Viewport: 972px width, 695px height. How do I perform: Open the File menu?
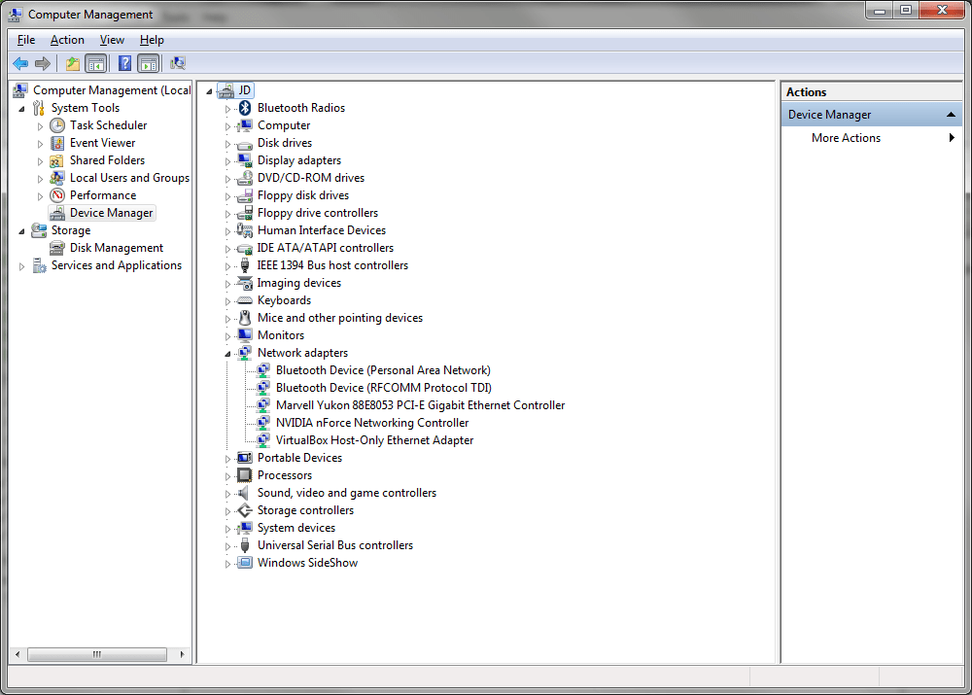tap(26, 40)
